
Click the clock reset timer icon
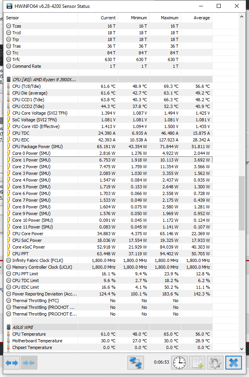[x=179, y=362]
